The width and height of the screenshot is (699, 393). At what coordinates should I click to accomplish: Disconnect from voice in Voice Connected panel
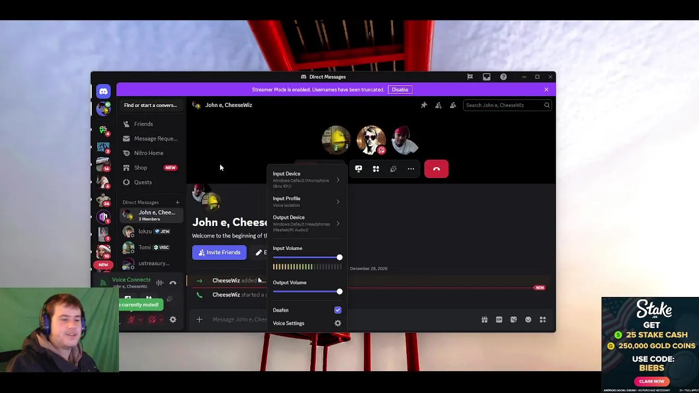173,283
